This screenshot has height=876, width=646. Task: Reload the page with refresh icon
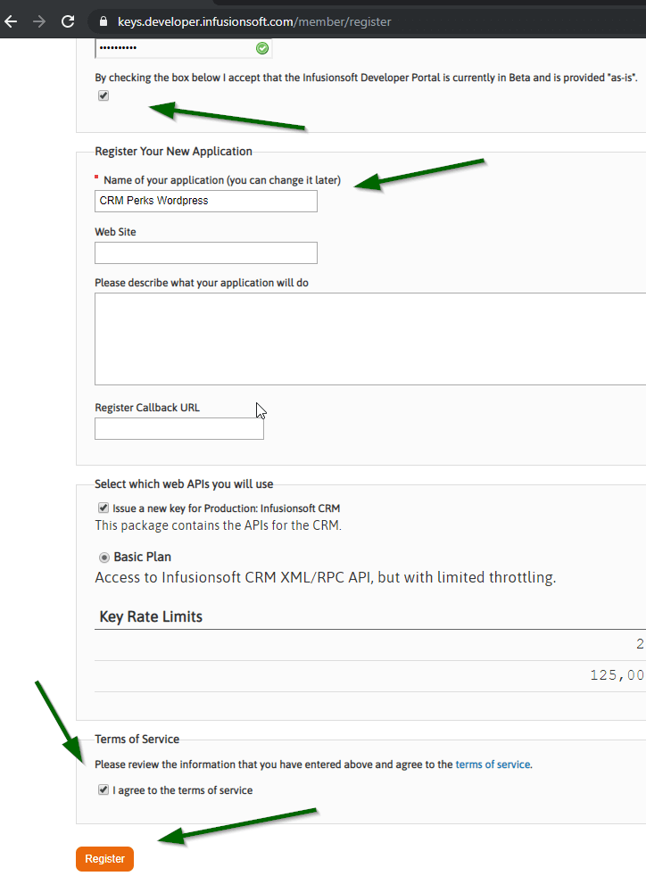tap(68, 21)
